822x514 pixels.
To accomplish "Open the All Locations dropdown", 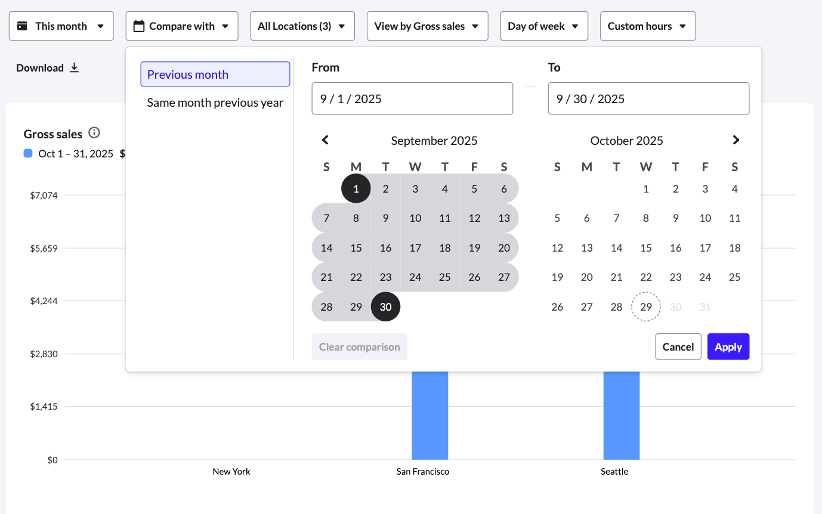I will click(x=302, y=26).
